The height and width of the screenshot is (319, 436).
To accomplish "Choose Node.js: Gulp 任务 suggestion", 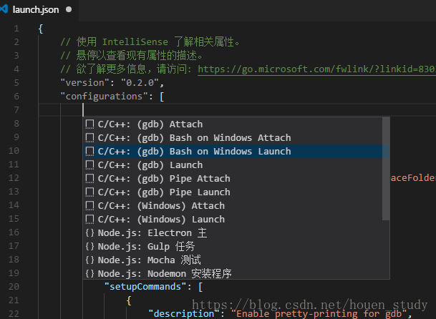I will (233, 247).
